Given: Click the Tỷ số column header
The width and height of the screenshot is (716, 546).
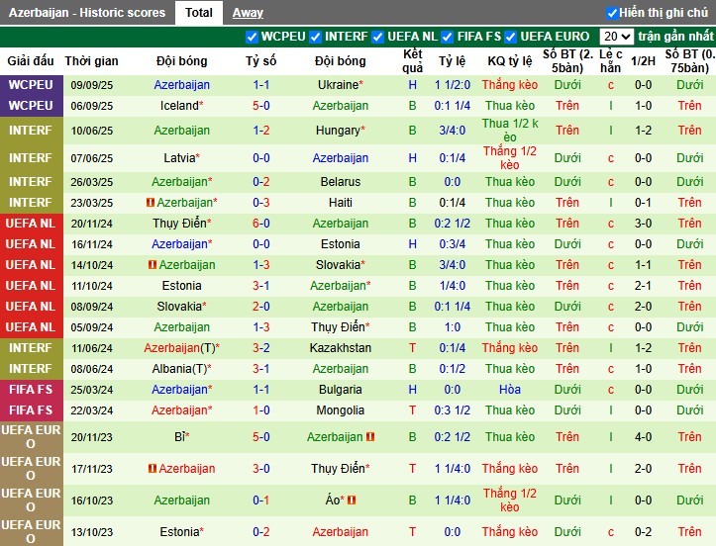Looking at the screenshot, I should pyautogui.click(x=260, y=60).
